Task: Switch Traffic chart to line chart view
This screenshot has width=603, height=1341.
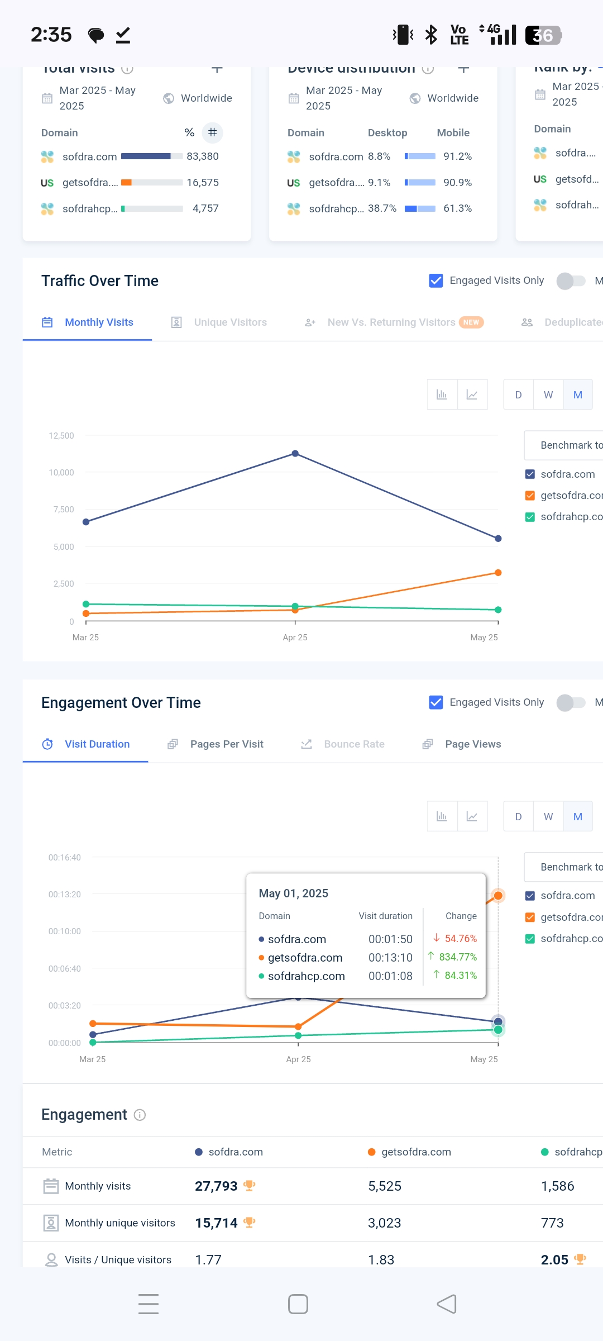Action: [472, 394]
